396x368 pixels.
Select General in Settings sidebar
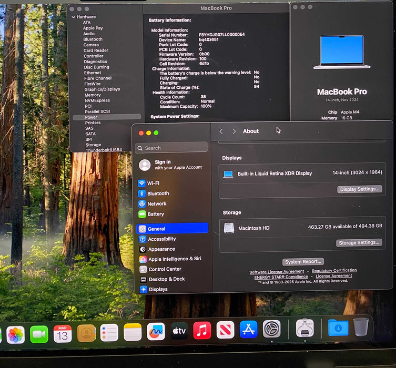(x=172, y=229)
